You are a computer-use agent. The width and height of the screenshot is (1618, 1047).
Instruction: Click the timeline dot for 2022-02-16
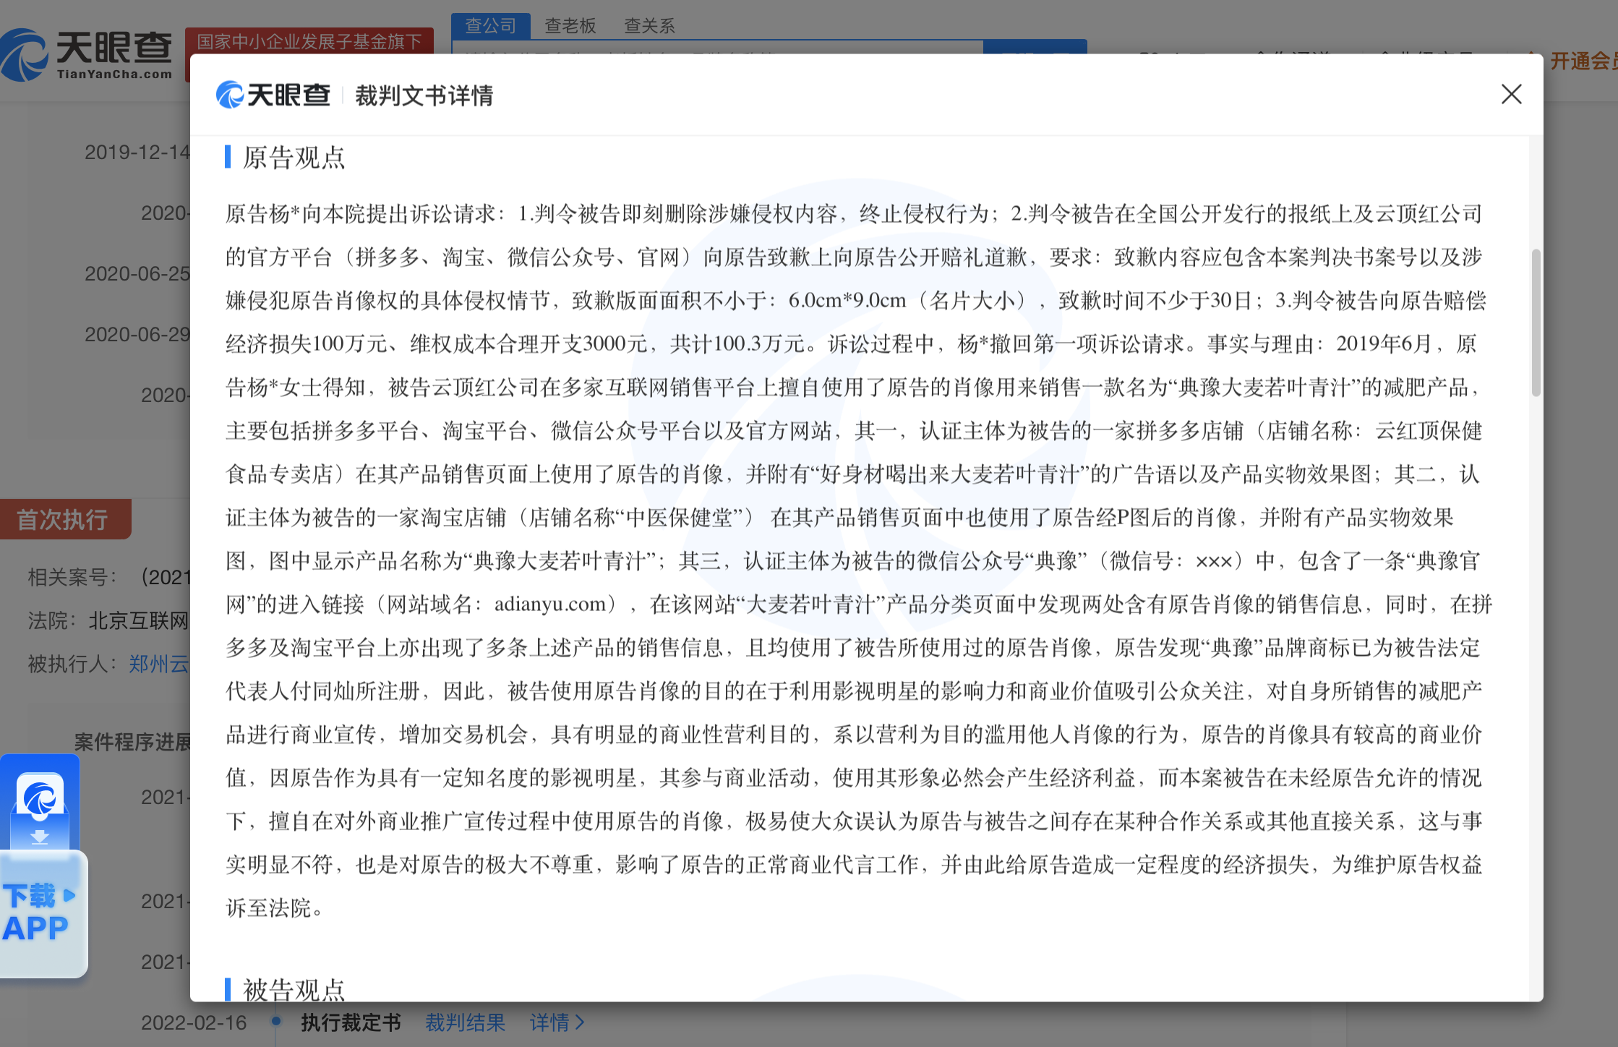tap(275, 1021)
